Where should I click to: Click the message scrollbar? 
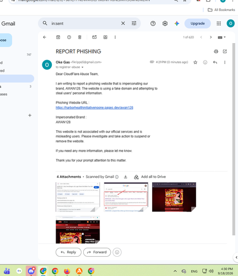(x=234, y=139)
